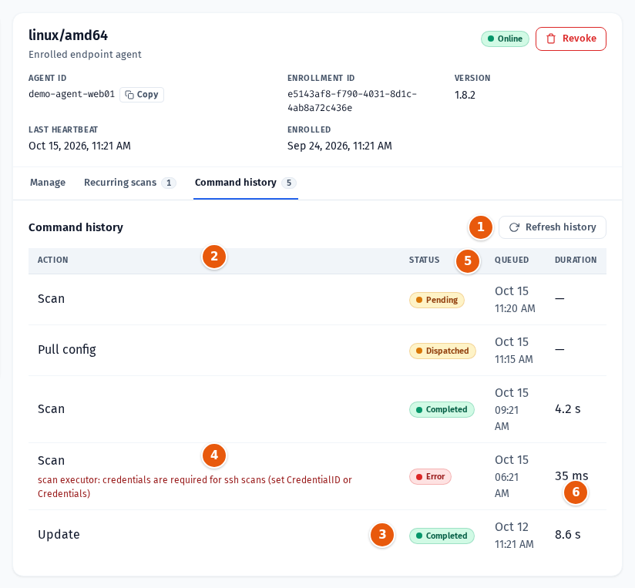Viewport: 635px width, 588px height.
Task: Click the version number 1.8.2
Action: [465, 95]
